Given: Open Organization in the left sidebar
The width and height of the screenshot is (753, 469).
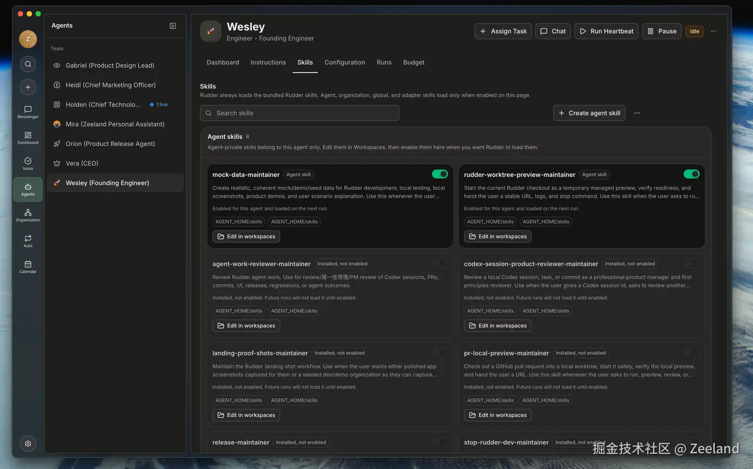Looking at the screenshot, I should (x=28, y=215).
